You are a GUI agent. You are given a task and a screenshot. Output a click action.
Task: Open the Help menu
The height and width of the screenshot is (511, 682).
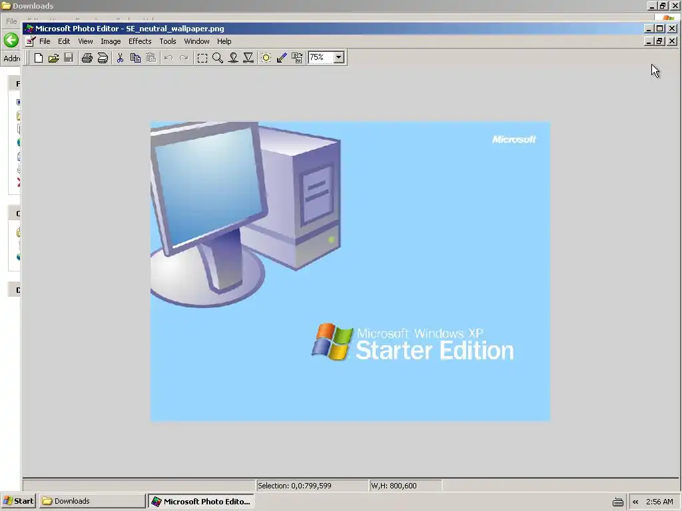tap(224, 41)
